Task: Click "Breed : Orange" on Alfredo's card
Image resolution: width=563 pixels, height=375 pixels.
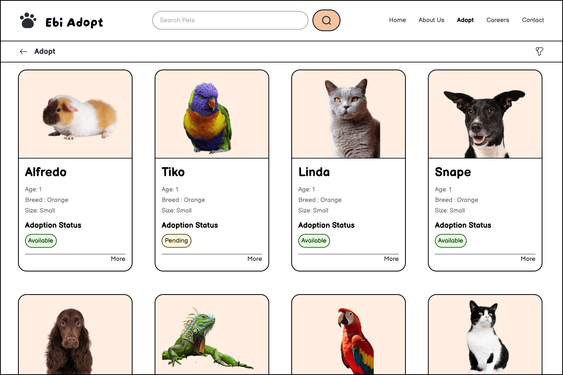Action: 47,200
